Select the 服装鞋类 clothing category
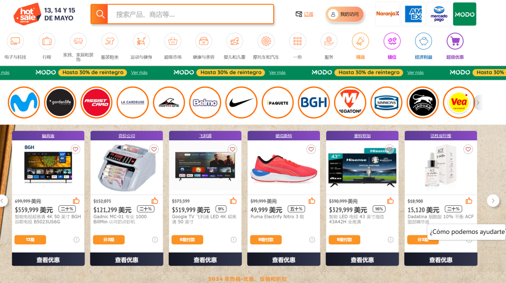This screenshot has height=283, width=506. click(x=109, y=42)
